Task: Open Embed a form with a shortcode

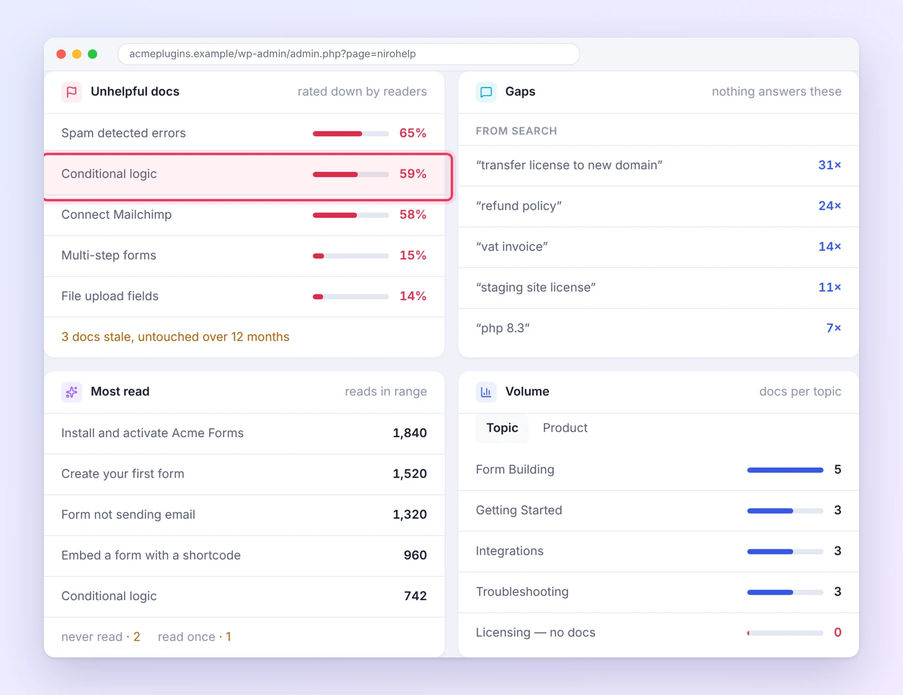Action: tap(244, 556)
